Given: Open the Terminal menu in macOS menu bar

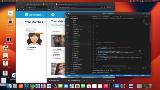Looking at the screenshot, I should (35, 1).
